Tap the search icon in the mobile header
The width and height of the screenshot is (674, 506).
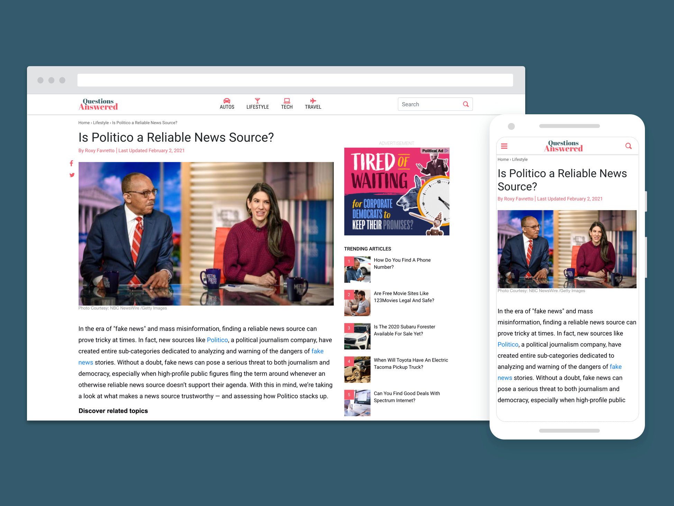click(628, 146)
